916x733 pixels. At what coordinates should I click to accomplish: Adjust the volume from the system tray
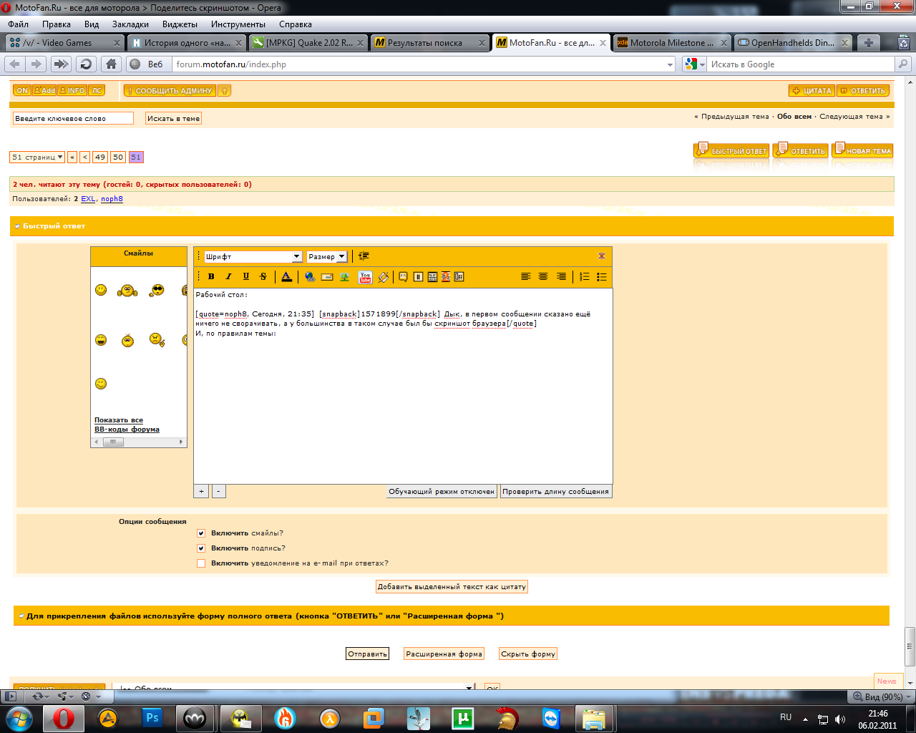point(840,719)
